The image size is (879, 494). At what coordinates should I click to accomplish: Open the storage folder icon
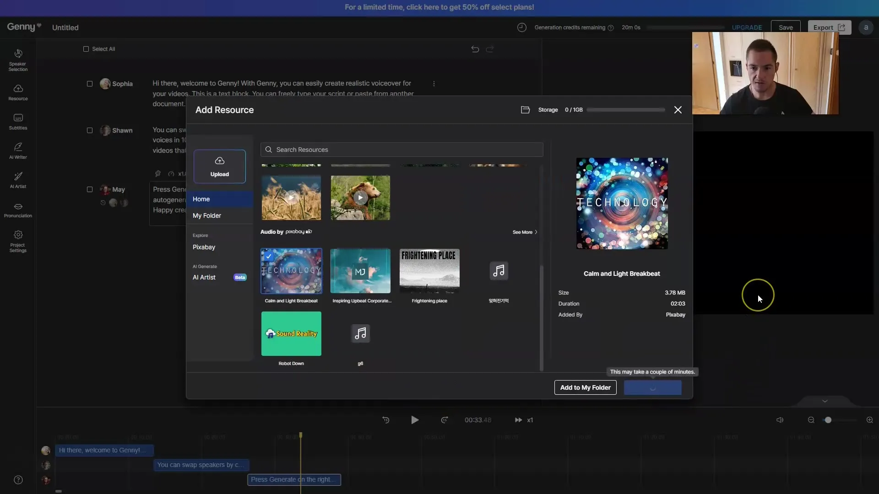pyautogui.click(x=525, y=110)
